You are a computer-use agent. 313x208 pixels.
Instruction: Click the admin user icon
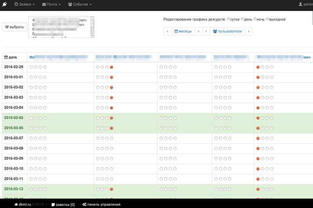coord(300,4)
